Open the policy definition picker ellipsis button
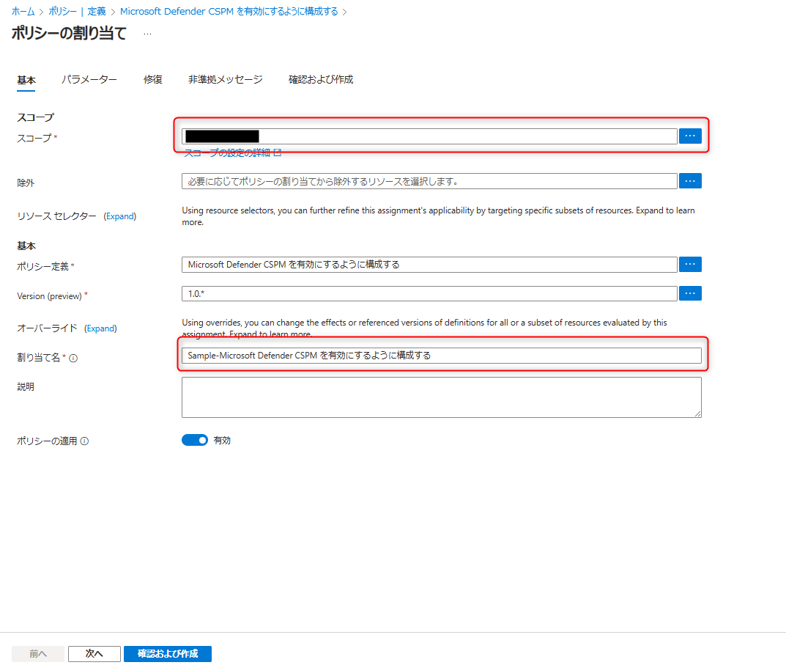The height and width of the screenshot is (665, 786). tap(690, 265)
